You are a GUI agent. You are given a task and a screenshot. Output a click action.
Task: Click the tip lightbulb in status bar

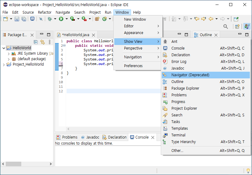(x=248, y=170)
